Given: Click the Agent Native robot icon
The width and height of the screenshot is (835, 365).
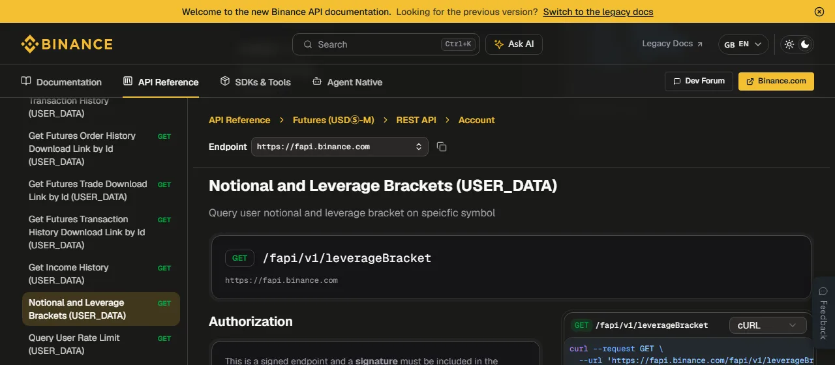Looking at the screenshot, I should click(317, 81).
